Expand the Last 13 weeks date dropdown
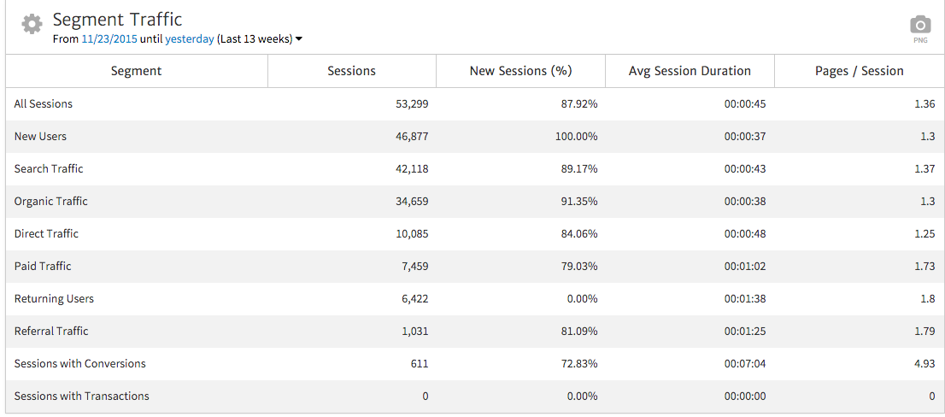This screenshot has width=945, height=417. 298,39
